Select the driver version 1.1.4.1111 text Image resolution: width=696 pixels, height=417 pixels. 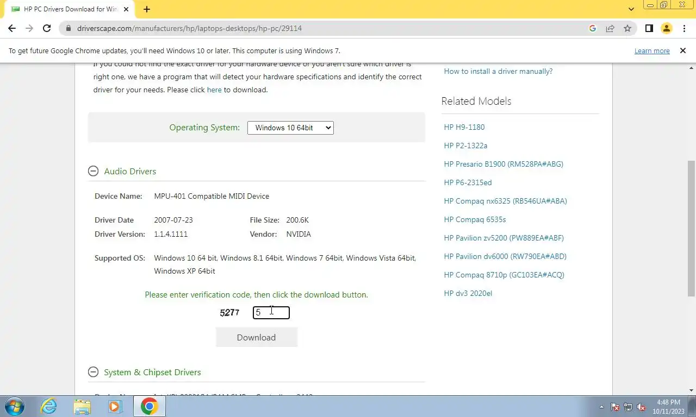[x=171, y=234]
